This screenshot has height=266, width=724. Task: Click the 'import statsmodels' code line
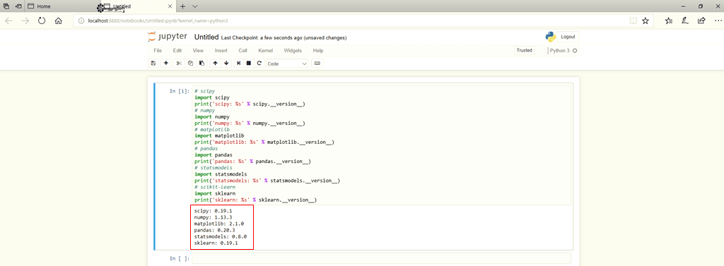(221, 175)
